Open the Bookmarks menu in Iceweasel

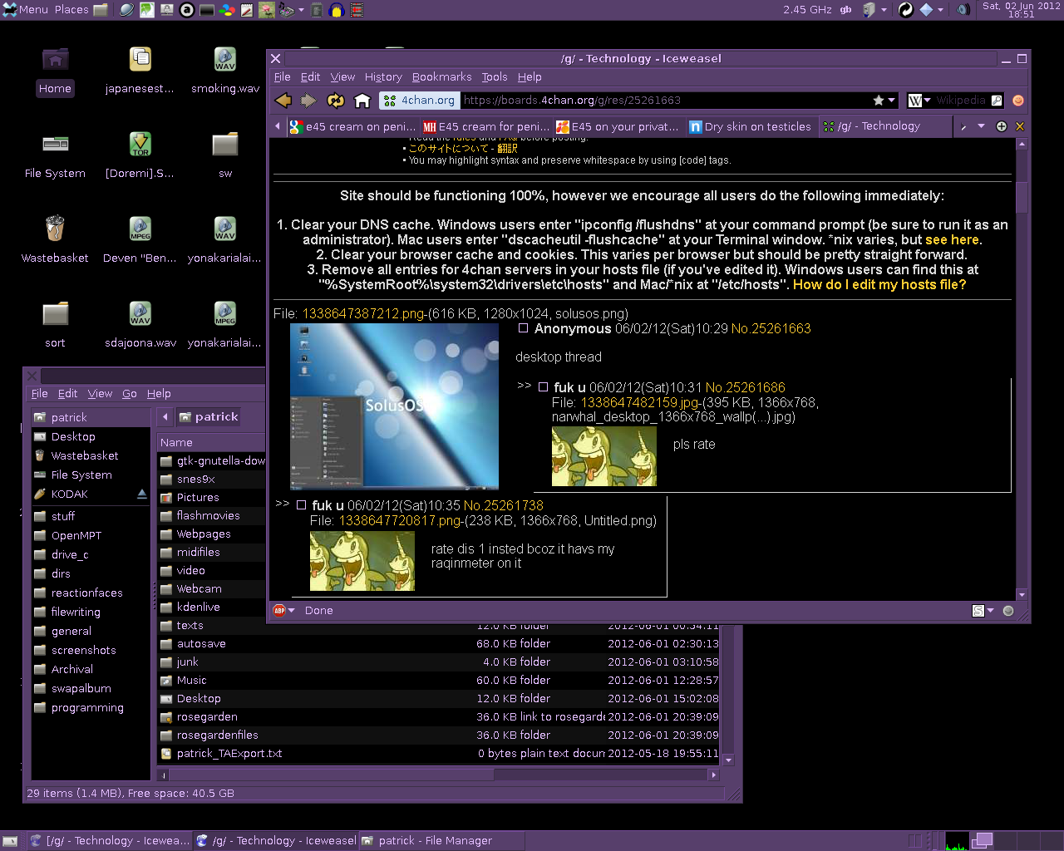441,76
